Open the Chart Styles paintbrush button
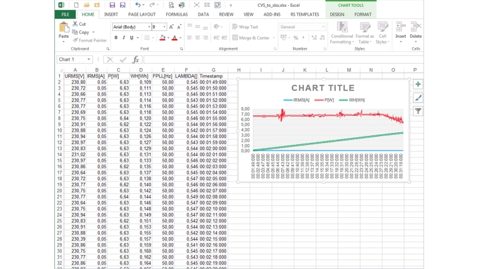Screen dimensions: 479x269 [418, 98]
